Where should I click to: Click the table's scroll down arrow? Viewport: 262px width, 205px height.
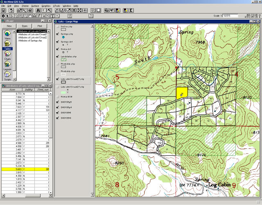click(x=51, y=193)
